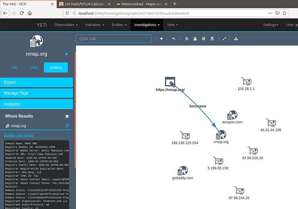
Task: Switch to Memcrashed browser tab
Action: click(x=142, y=4)
